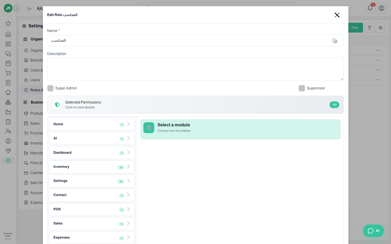
Task: Click the translate icon in Name field
Action: coord(334,41)
